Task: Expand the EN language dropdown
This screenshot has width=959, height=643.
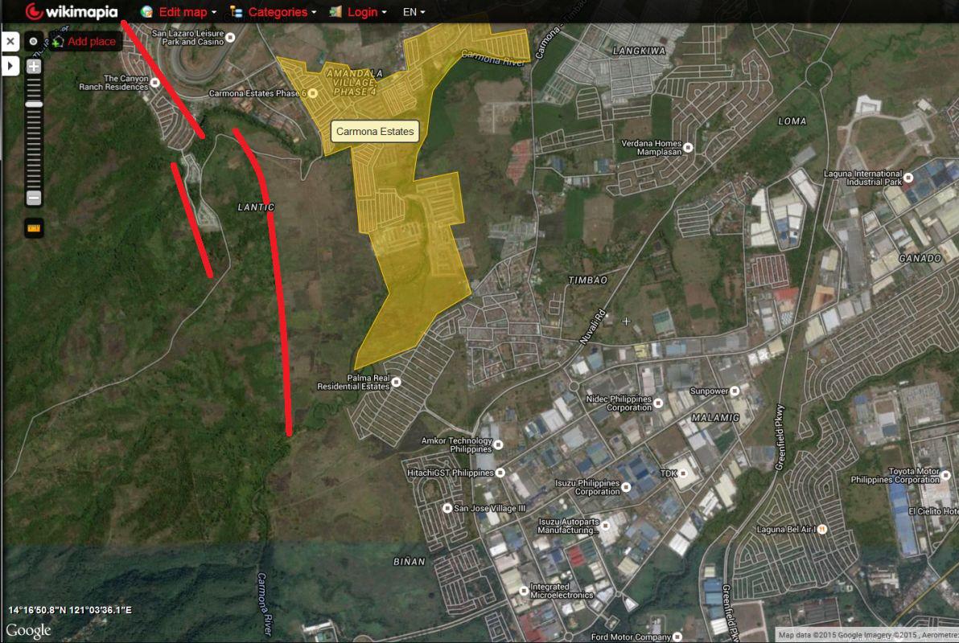Action: click(x=414, y=11)
